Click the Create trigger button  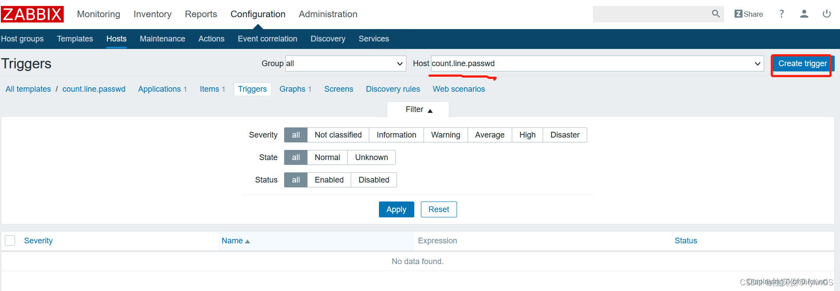802,63
